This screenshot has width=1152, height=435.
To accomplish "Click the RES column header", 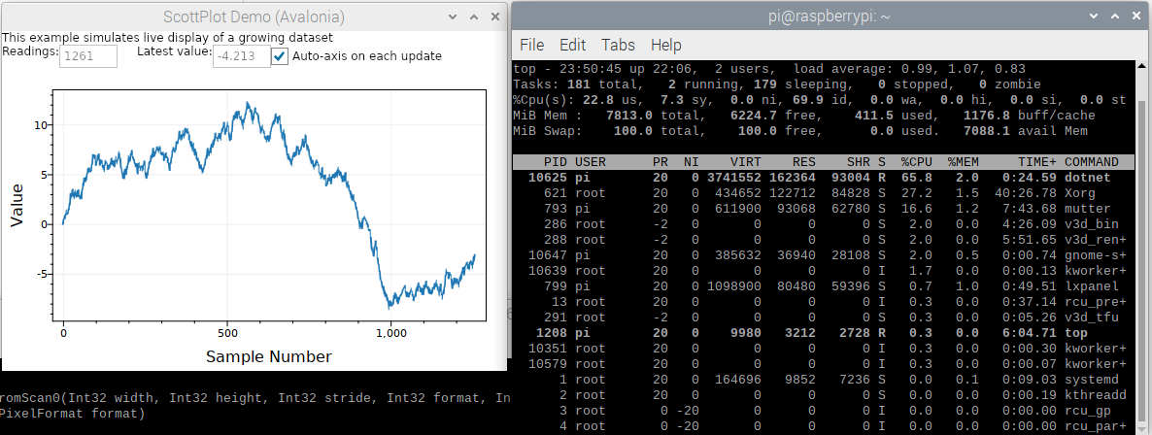I will coord(803,161).
